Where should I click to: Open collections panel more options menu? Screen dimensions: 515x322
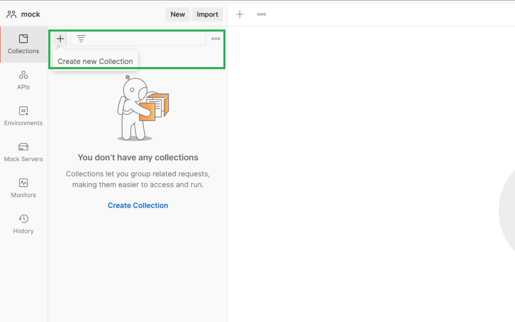tap(216, 39)
